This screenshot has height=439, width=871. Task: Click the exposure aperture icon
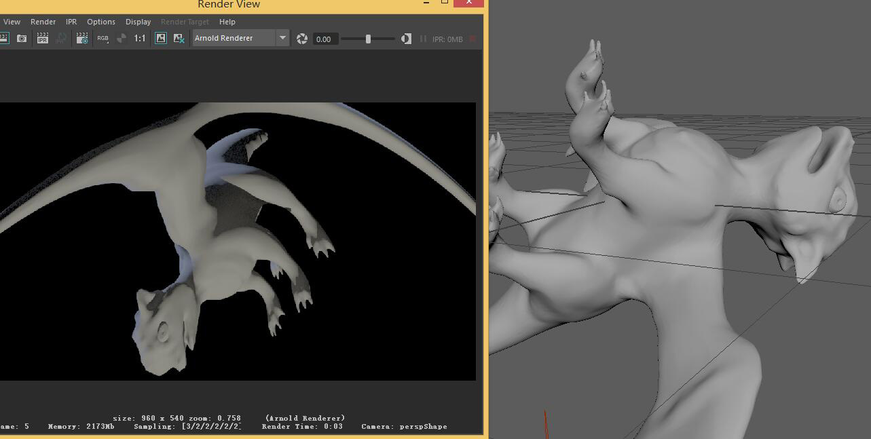click(x=302, y=39)
